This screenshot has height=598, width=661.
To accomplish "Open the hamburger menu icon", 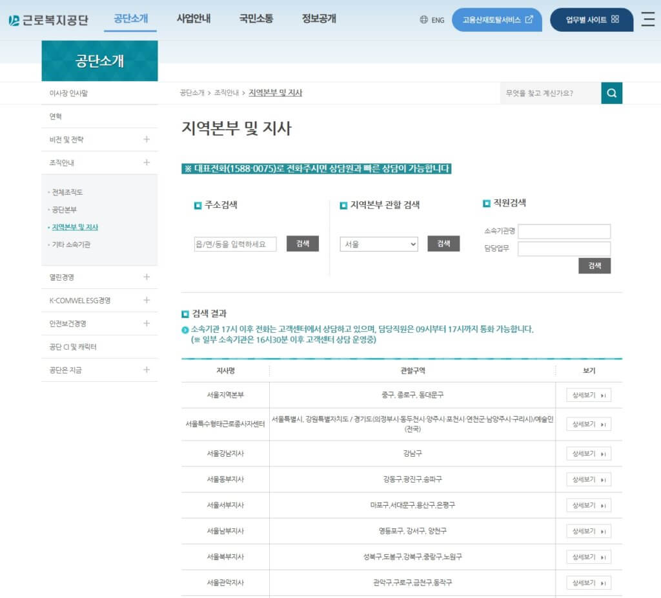I will tap(647, 19).
